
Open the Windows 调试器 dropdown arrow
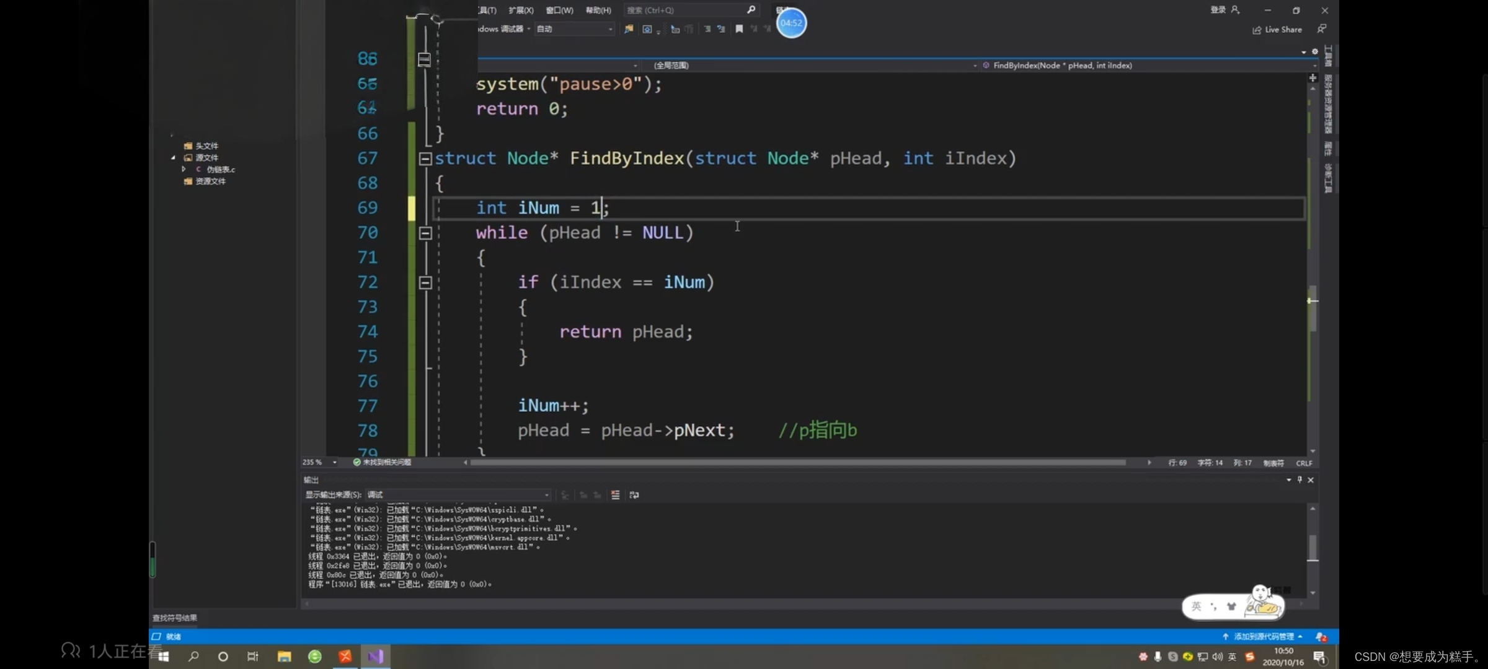click(x=528, y=29)
